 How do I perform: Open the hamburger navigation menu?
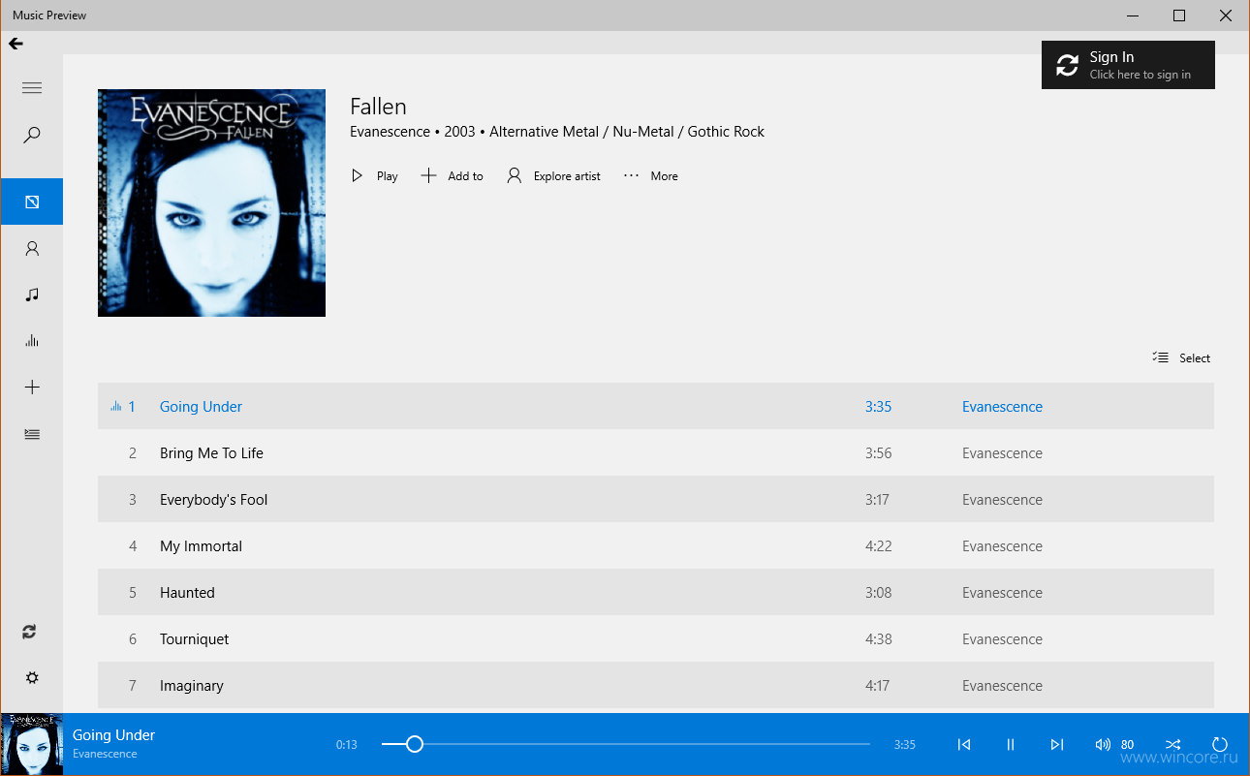click(x=32, y=88)
